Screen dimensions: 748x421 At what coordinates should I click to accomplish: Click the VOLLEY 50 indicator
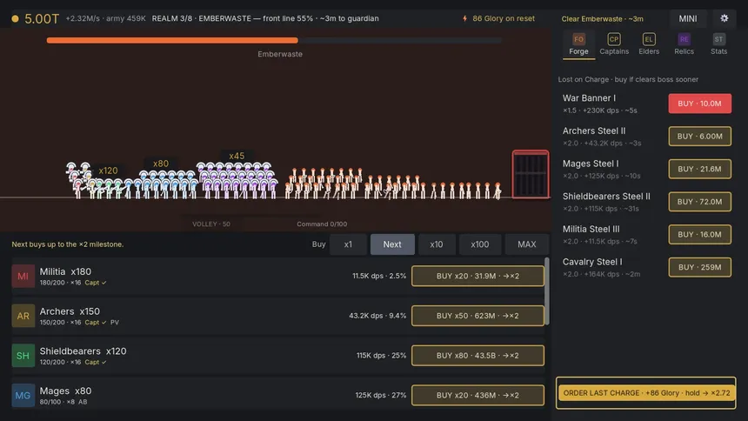tap(210, 224)
